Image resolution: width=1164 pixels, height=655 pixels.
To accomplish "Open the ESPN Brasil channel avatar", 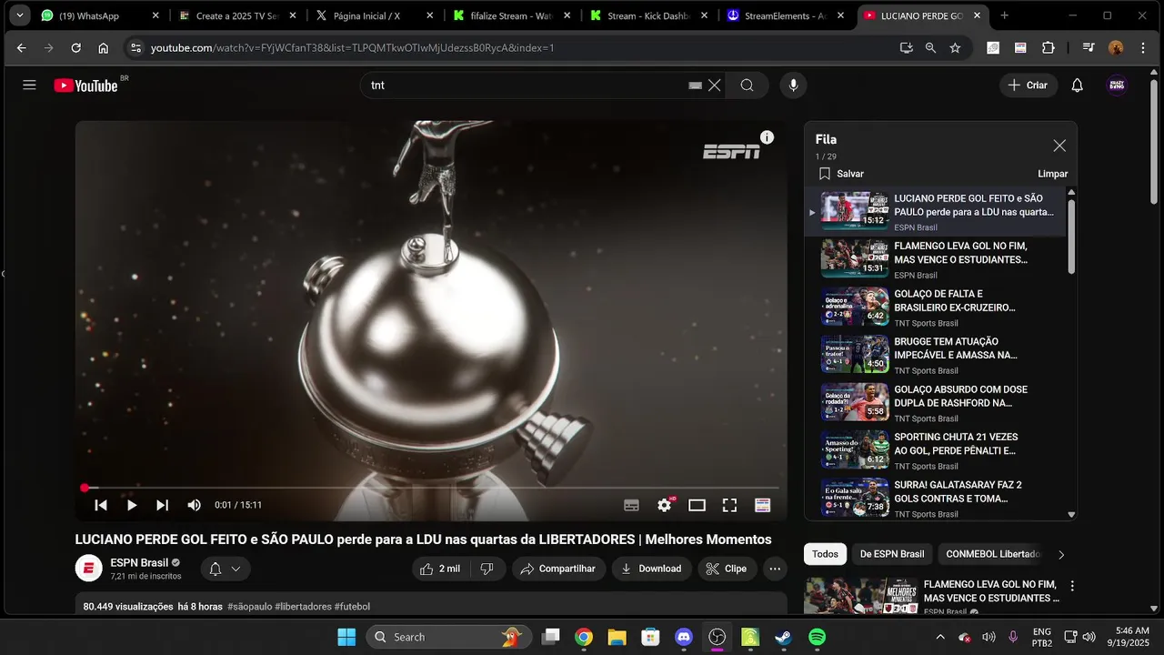I will pyautogui.click(x=88, y=569).
